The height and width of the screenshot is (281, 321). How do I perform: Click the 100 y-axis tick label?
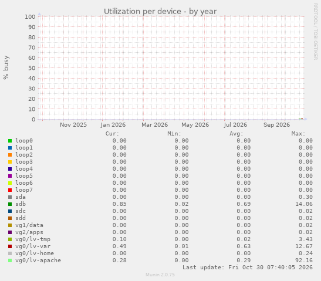tap(30, 16)
